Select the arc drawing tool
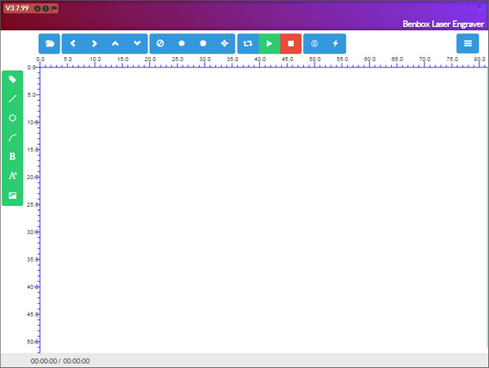Viewport: 489px width, 368px height. (12, 138)
